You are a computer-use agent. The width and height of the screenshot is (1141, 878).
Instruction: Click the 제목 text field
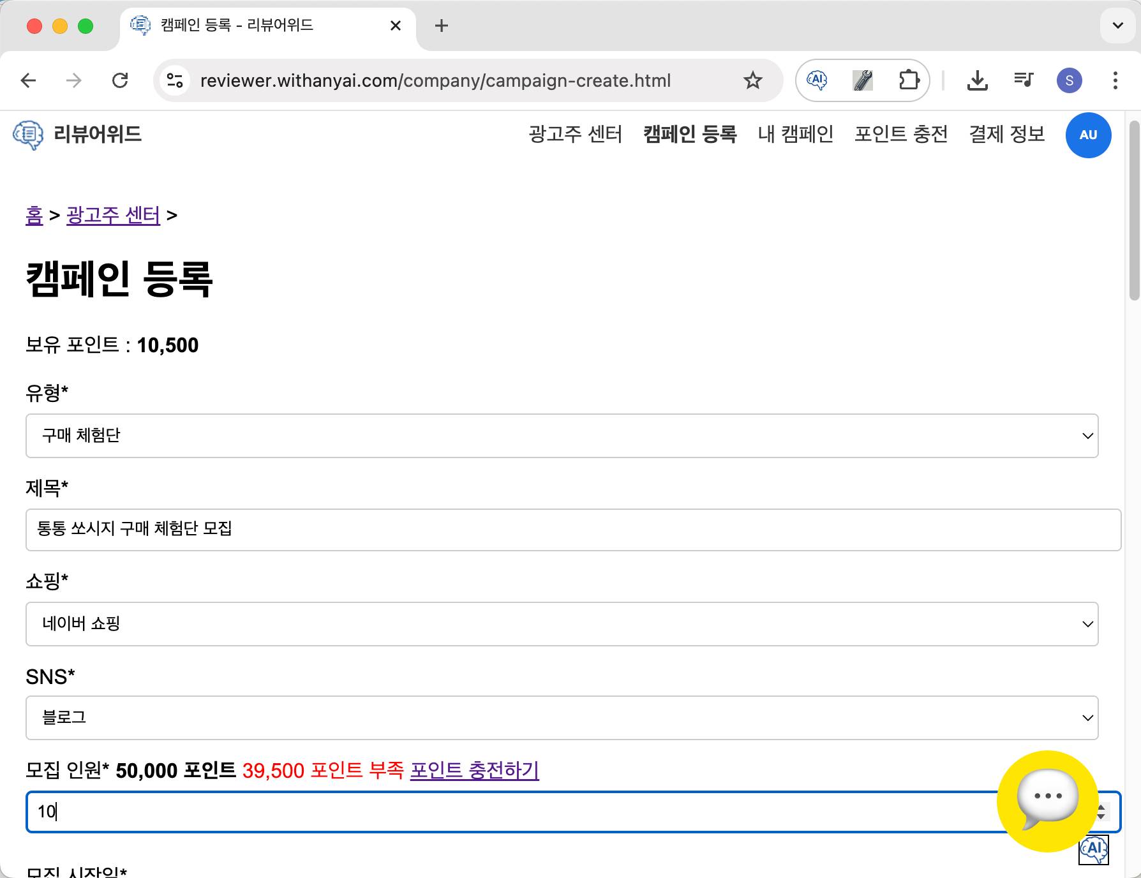coord(572,530)
